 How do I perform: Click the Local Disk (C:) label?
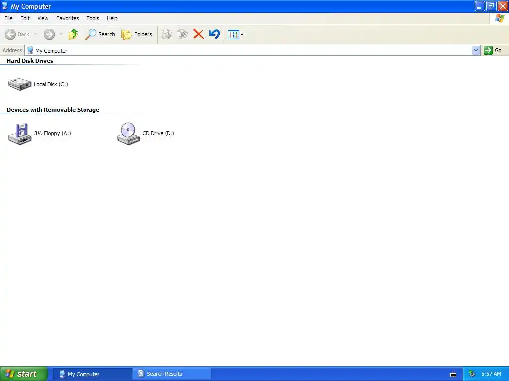(51, 84)
